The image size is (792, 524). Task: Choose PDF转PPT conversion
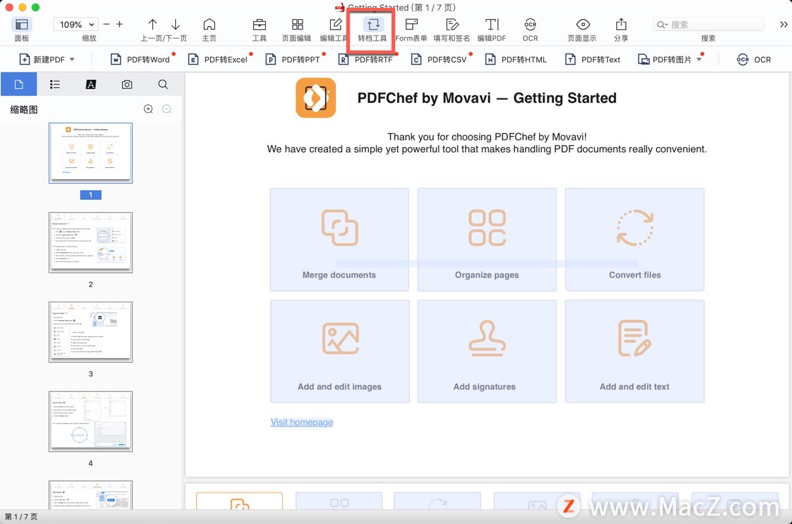tap(293, 60)
